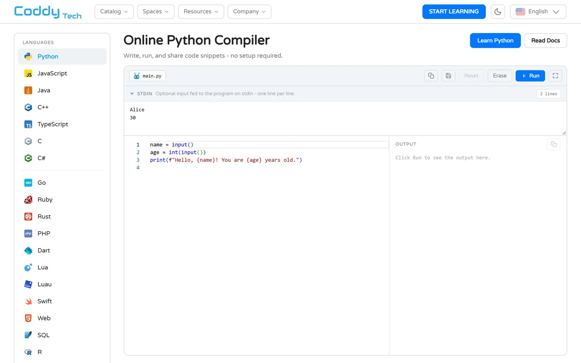Image resolution: width=581 pixels, height=363 pixels.
Task: Select the Java icon in languages
Action: click(28, 90)
